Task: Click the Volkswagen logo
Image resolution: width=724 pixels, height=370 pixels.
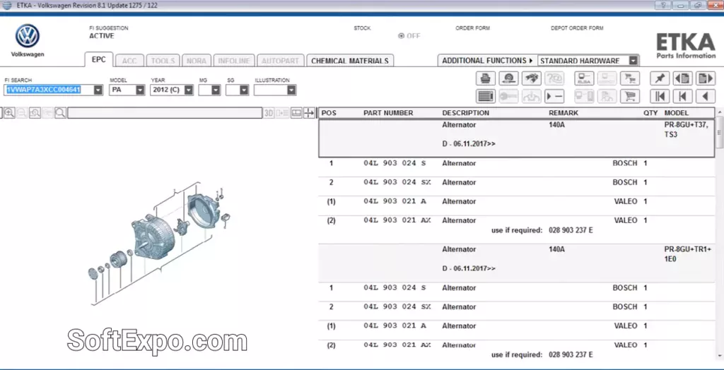Action: click(x=28, y=37)
